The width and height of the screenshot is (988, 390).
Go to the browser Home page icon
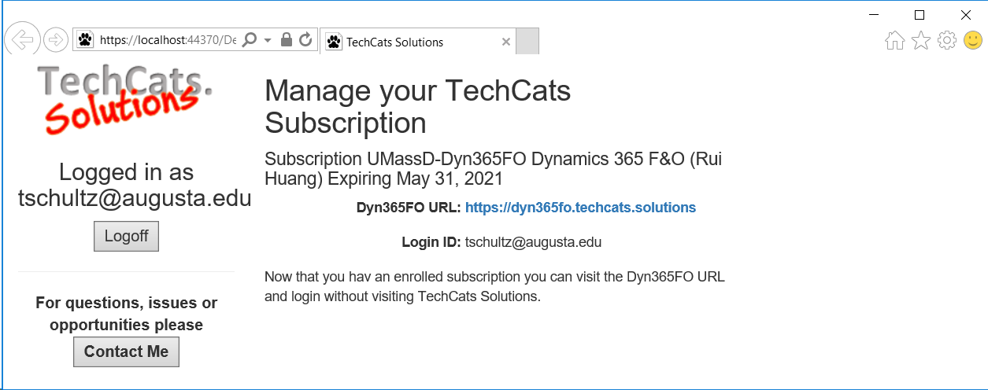click(895, 41)
